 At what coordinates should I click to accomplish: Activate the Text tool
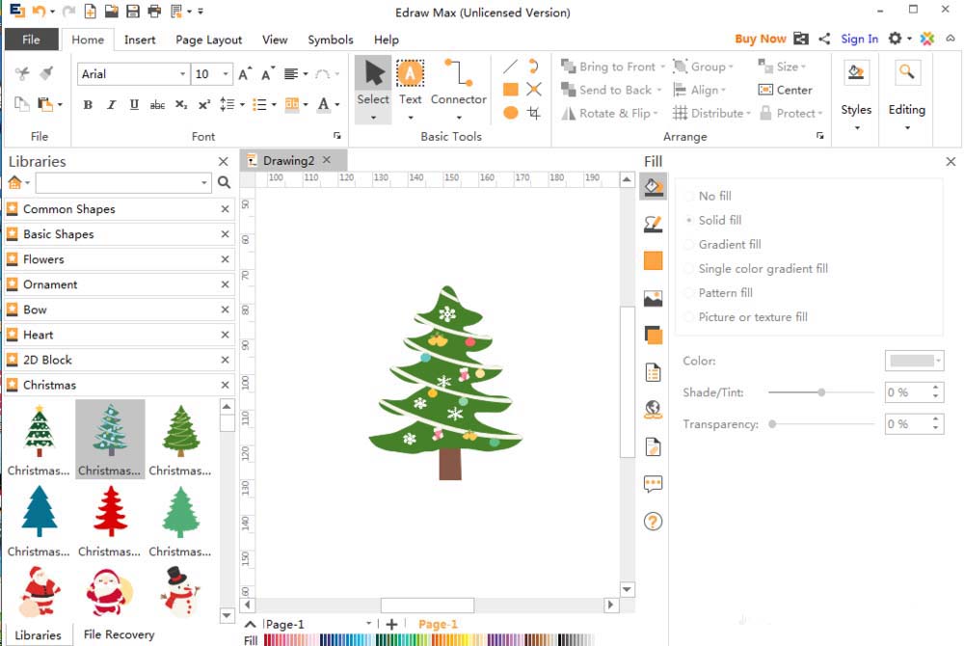click(x=410, y=90)
